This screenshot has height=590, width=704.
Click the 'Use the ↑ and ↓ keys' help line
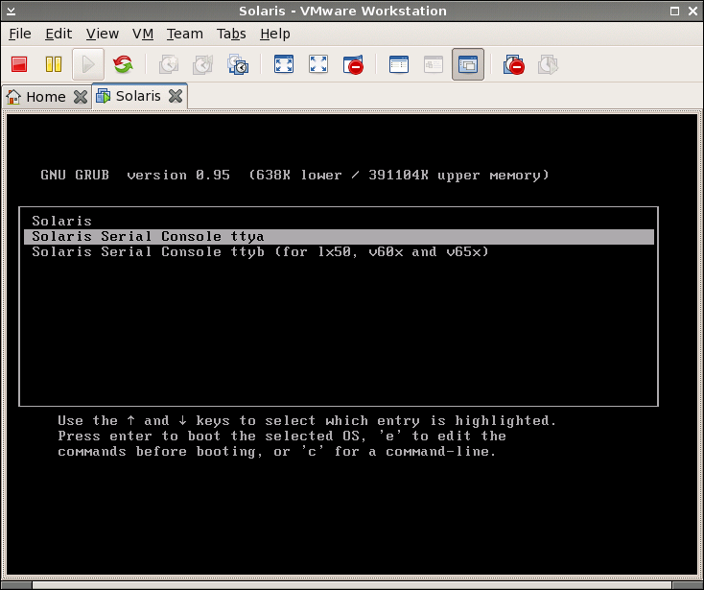click(307, 421)
